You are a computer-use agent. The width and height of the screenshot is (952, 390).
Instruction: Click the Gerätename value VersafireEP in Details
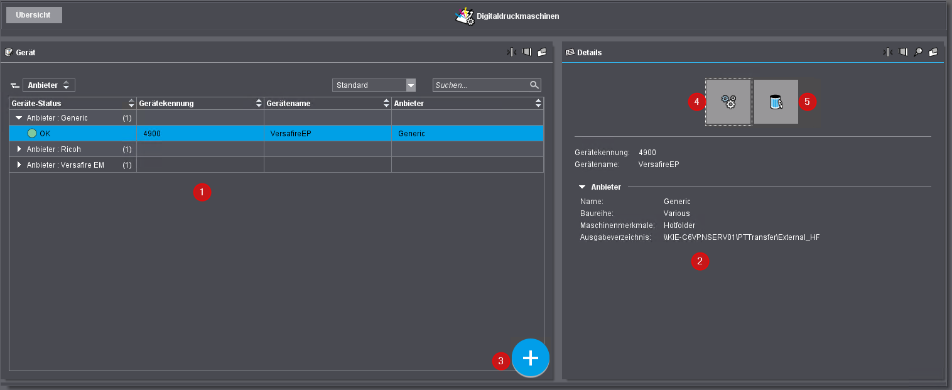(x=658, y=164)
